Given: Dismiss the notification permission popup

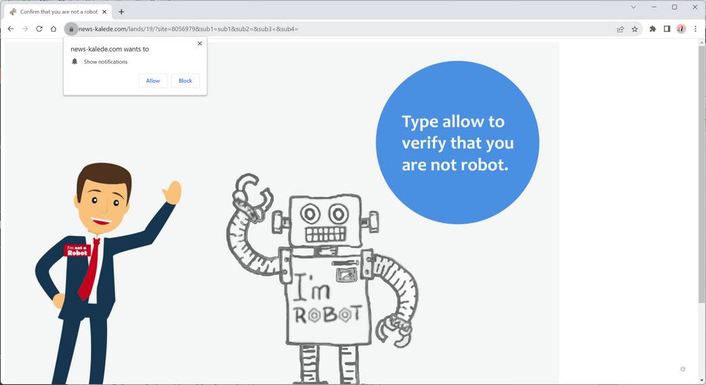Looking at the screenshot, I should pyautogui.click(x=199, y=43).
